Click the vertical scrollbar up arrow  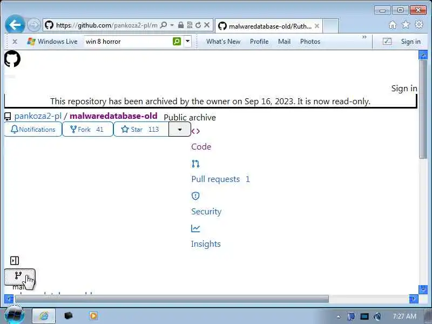pos(423,55)
